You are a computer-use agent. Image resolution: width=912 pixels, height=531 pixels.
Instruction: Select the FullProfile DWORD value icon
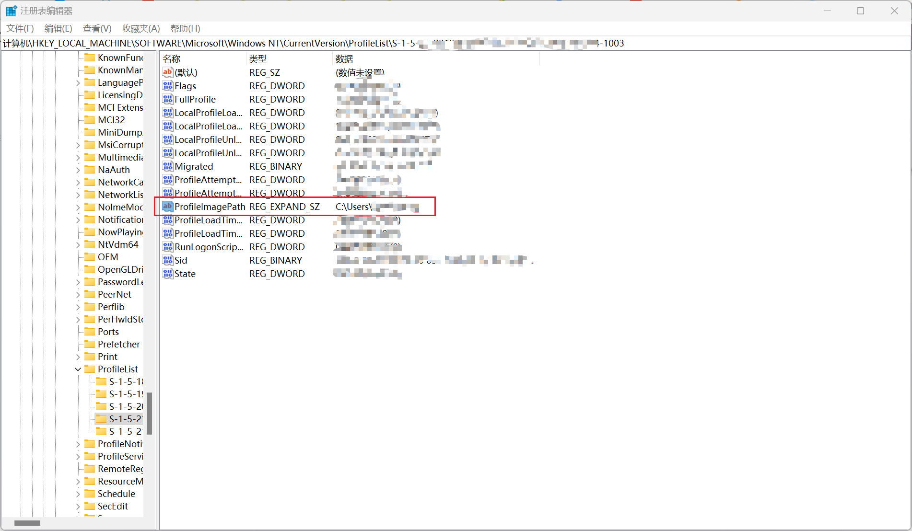point(167,99)
